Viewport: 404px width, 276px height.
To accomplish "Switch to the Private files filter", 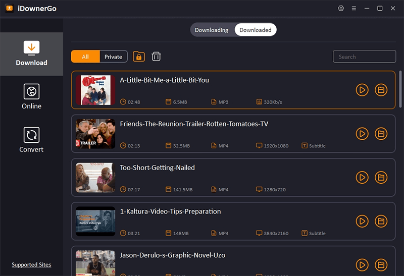I will [113, 57].
